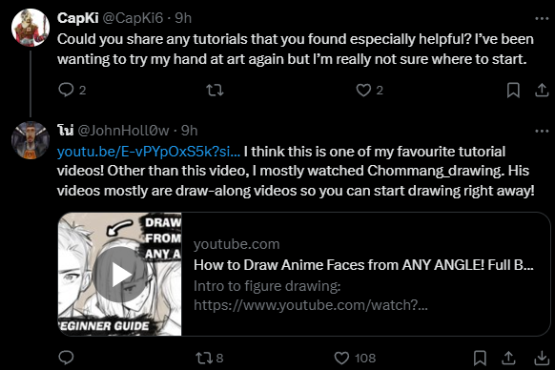This screenshot has height=370, width=555.
Task: Reply to JohnHoll0w's tweet
Action: 66,358
